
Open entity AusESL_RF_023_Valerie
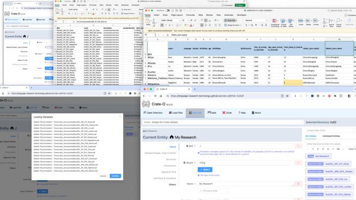(329, 195)
